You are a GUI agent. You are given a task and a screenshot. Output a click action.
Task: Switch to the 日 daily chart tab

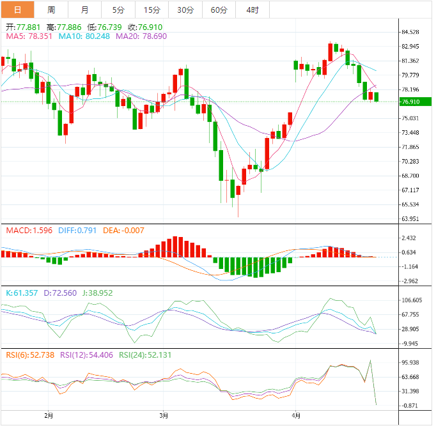(17, 10)
